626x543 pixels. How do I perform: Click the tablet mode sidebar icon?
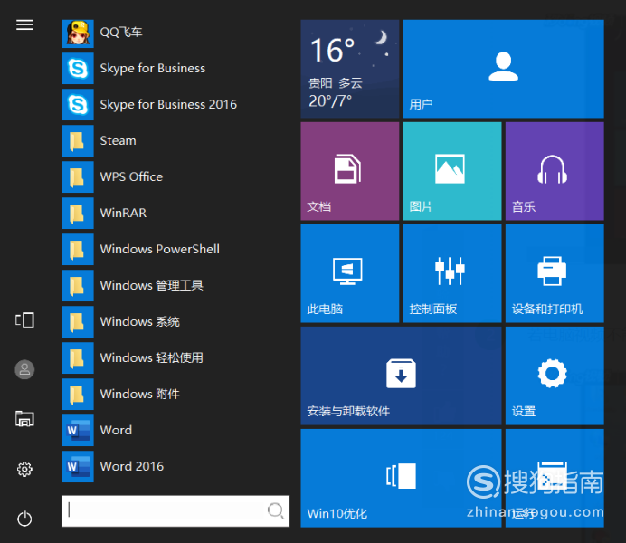click(24, 319)
